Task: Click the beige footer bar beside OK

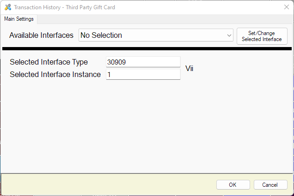Action: point(108,184)
